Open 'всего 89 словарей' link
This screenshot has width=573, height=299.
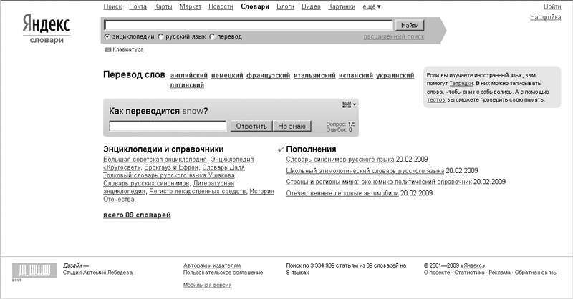[137, 215]
